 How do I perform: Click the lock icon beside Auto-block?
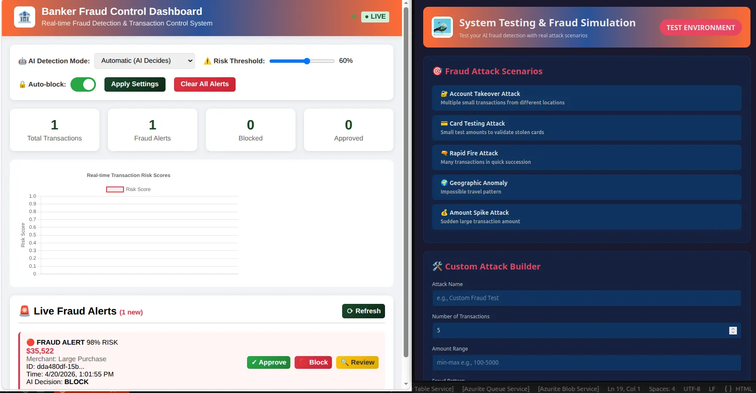click(x=22, y=84)
